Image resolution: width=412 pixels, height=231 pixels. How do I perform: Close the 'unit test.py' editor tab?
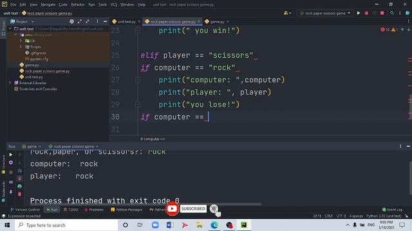(x=139, y=21)
